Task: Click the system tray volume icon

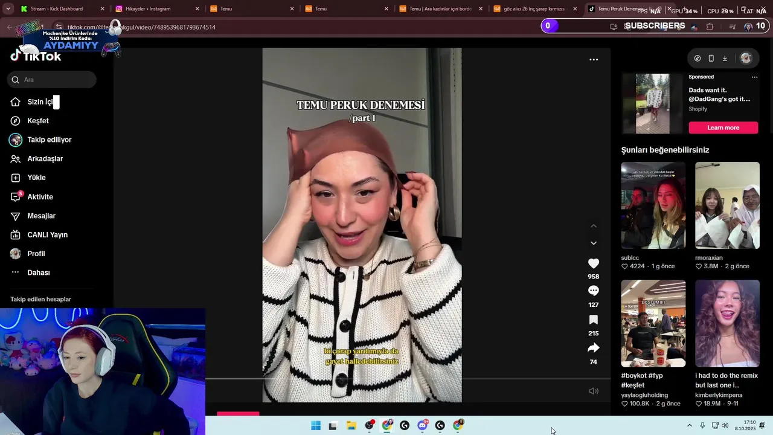Action: pyautogui.click(x=725, y=426)
